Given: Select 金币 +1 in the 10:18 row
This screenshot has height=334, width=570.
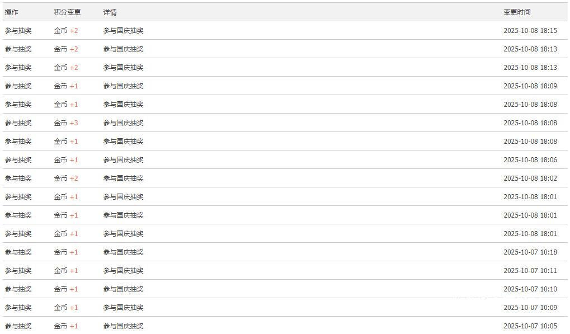Looking at the screenshot, I should 66,252.
